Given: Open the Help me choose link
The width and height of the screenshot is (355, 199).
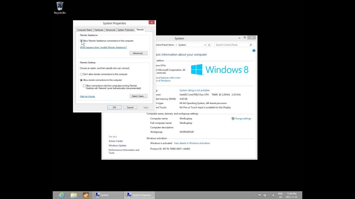Looking at the screenshot, I should (87, 96).
